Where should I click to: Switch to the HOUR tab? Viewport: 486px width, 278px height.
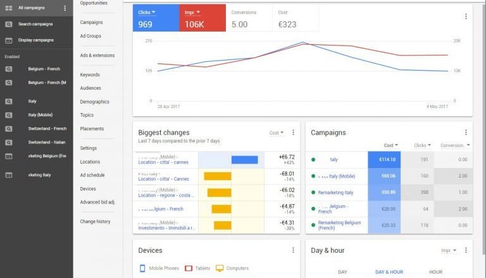pos(436,272)
